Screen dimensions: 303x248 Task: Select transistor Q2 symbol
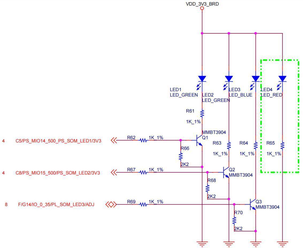(226, 172)
